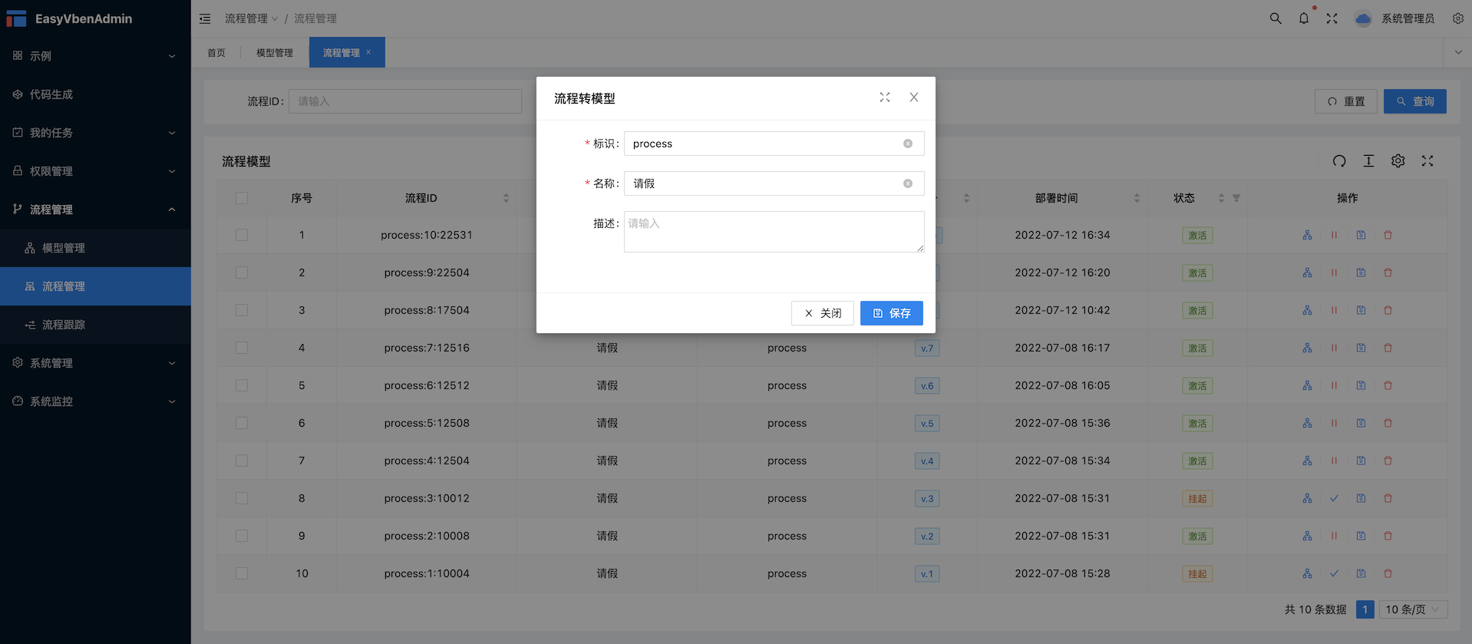Delete row 10 process with trash icon
The height and width of the screenshot is (644, 1472).
[x=1388, y=573]
